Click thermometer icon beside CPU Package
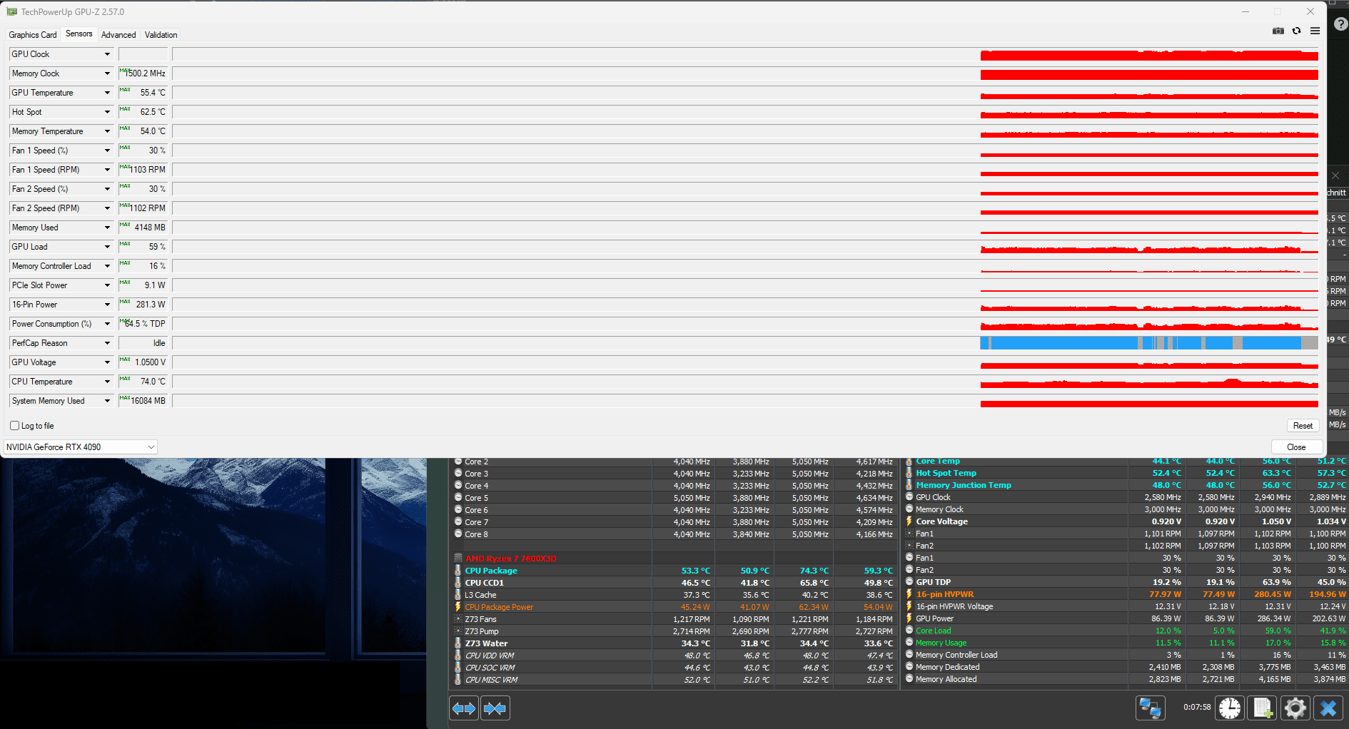The height and width of the screenshot is (729, 1349). pos(458,571)
